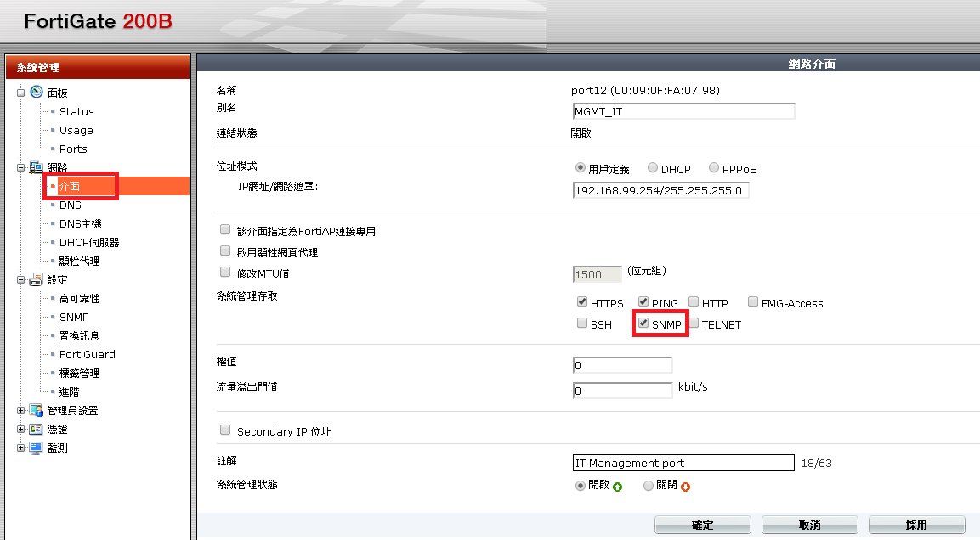Image resolution: width=980 pixels, height=540 pixels.
Task: Set administrative status to 開啟
Action: click(580, 486)
